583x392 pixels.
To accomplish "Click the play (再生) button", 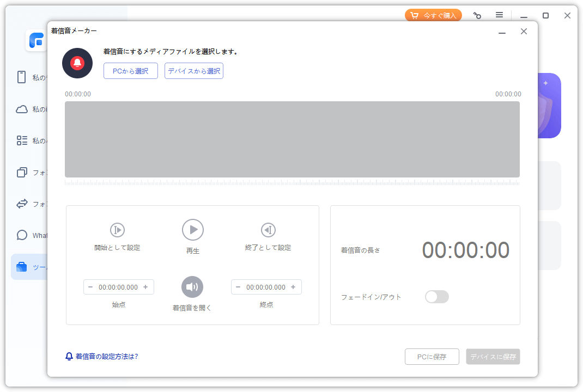I will pyautogui.click(x=192, y=230).
